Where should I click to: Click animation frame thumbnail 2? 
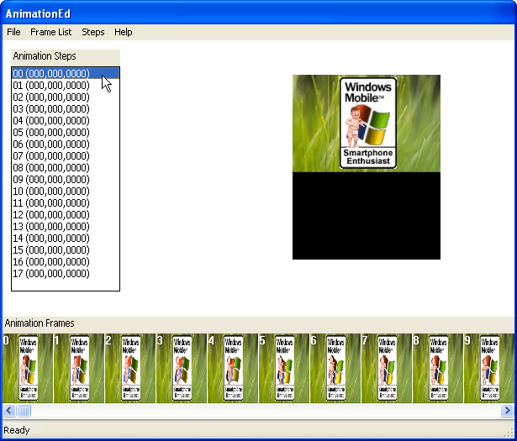(x=130, y=368)
